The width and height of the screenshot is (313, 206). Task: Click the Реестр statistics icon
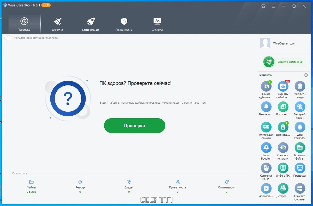pos(80,182)
